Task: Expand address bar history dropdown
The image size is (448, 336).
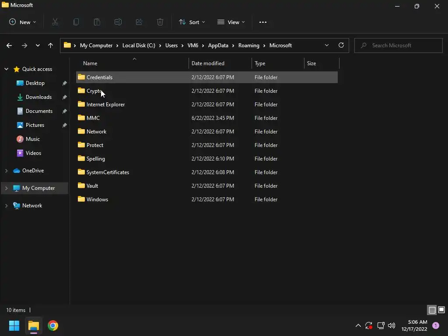Action: click(x=326, y=45)
